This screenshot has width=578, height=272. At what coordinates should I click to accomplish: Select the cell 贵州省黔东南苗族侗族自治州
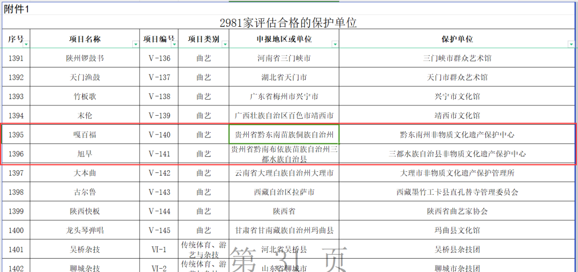[284, 134]
